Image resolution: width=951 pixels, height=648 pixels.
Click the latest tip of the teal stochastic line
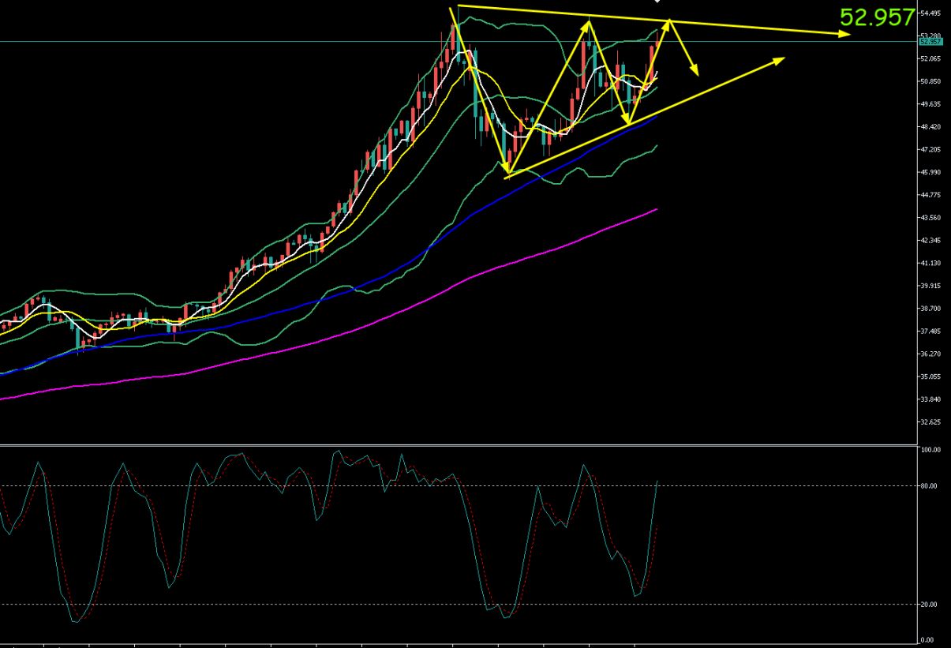pos(657,481)
